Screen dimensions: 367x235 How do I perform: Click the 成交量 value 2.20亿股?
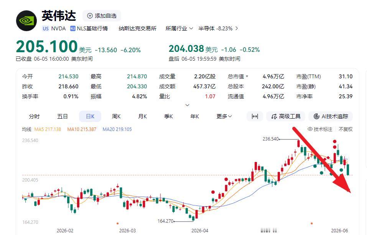205,77
